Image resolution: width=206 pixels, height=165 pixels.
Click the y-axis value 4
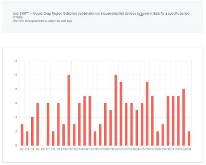[x=16, y=117]
